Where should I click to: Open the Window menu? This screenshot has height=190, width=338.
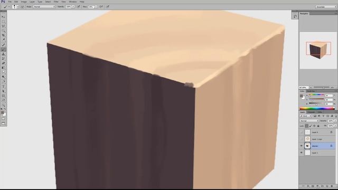pyautogui.click(x=73, y=2)
